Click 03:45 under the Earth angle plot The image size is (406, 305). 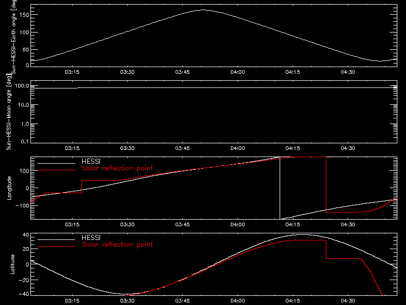tap(182, 72)
